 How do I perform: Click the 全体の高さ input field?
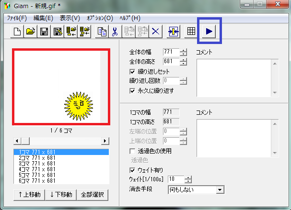(171, 62)
